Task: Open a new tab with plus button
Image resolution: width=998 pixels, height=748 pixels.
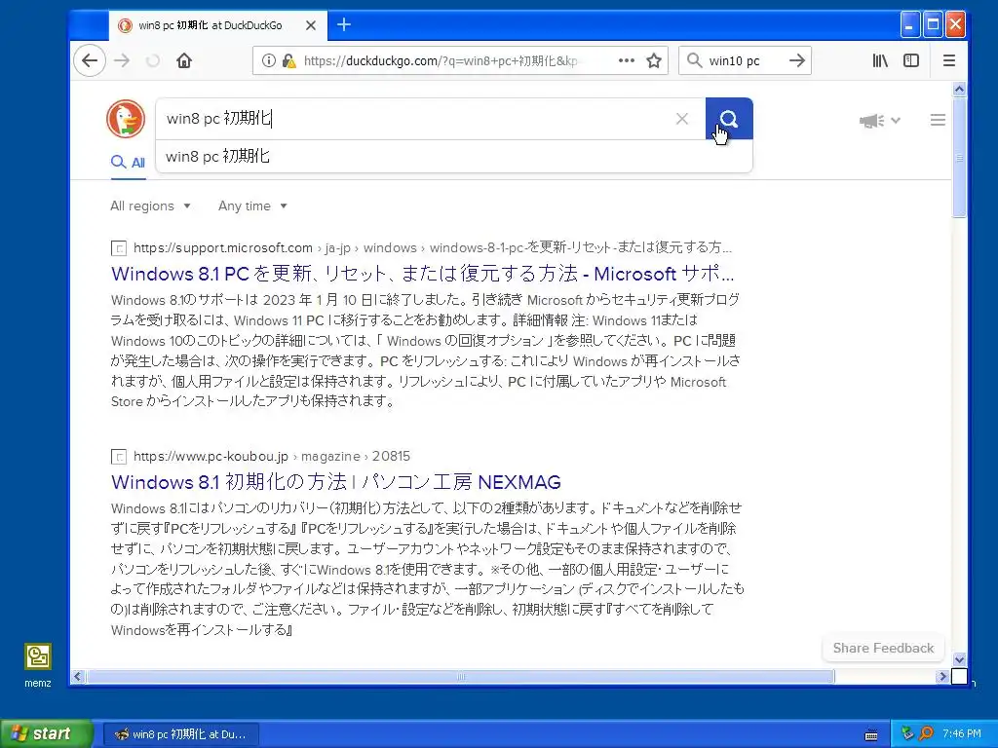Action: [x=344, y=24]
